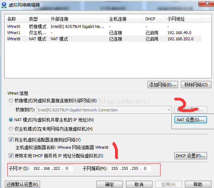Screen dimensions: 214x188
Task: Toggle 将主机虚拟适配器连接到此网络 checkbox
Action: tap(11, 140)
